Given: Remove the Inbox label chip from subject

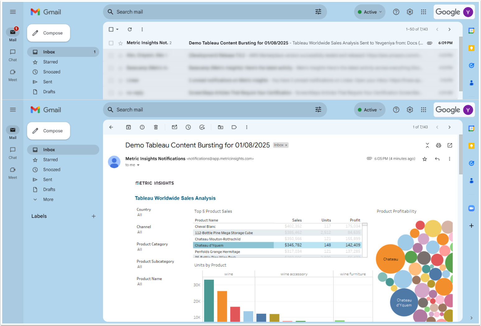Looking at the screenshot, I should point(286,145).
